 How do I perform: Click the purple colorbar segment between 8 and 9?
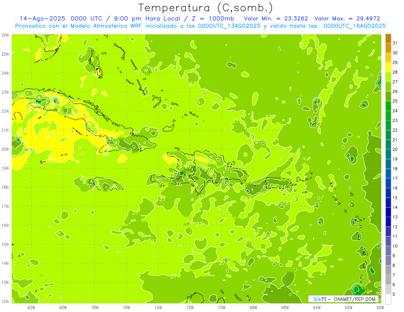pos(388,260)
